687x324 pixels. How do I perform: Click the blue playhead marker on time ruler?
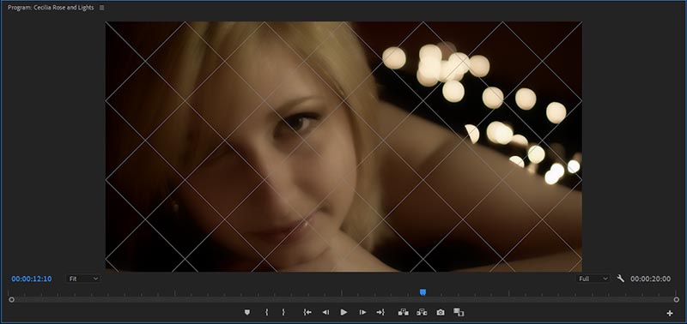(x=423, y=292)
